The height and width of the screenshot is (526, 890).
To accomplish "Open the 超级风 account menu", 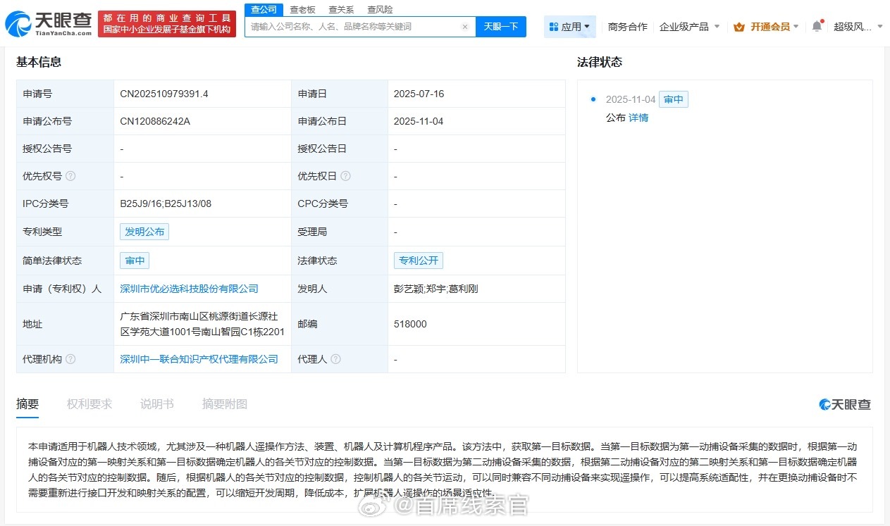I will pos(858,27).
